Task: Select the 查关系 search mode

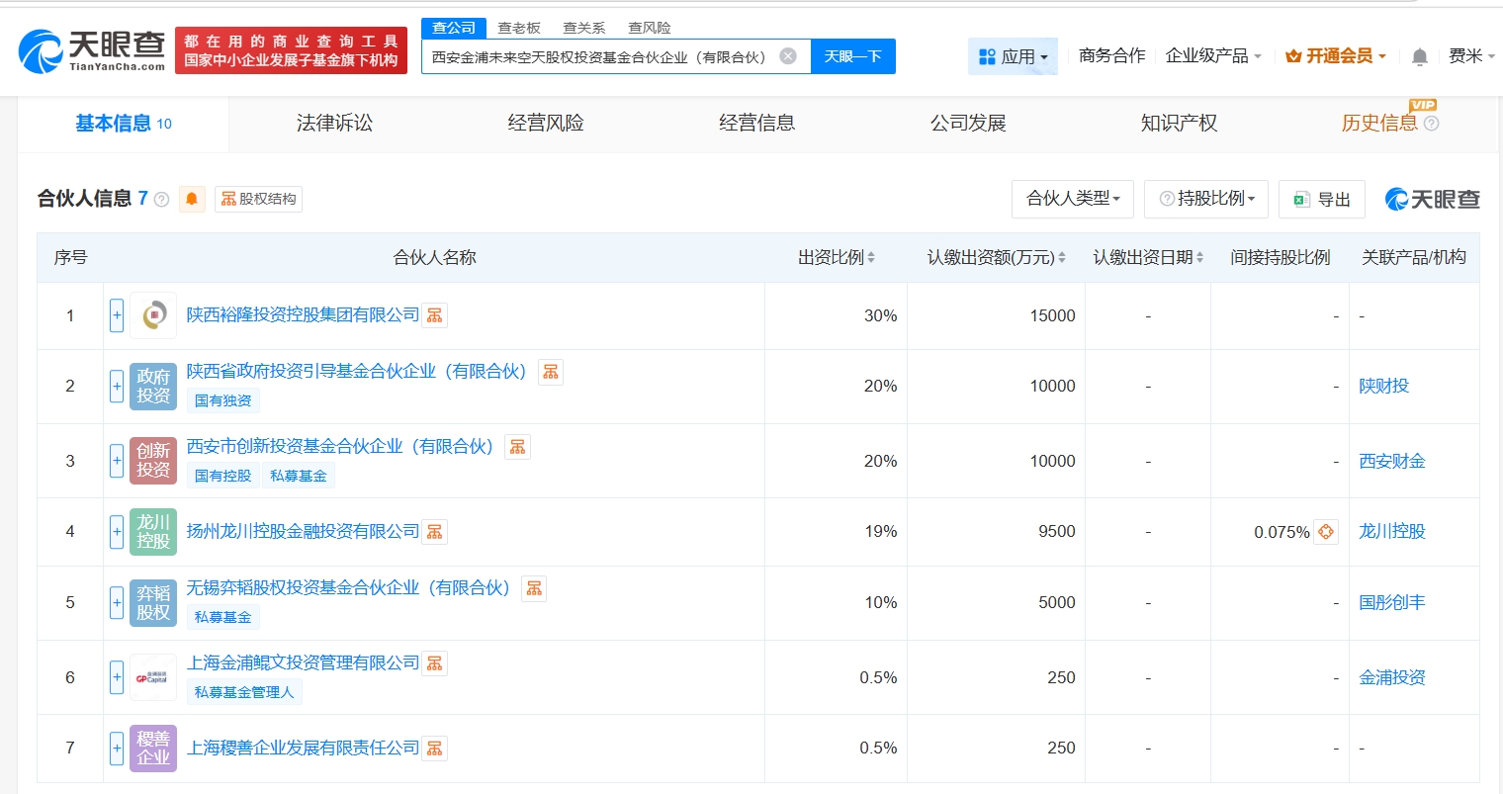Action: point(584,28)
